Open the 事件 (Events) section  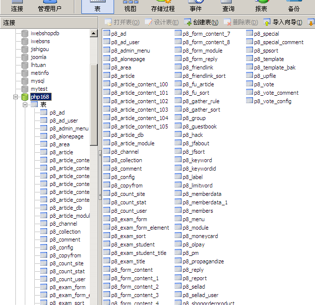point(195,6)
